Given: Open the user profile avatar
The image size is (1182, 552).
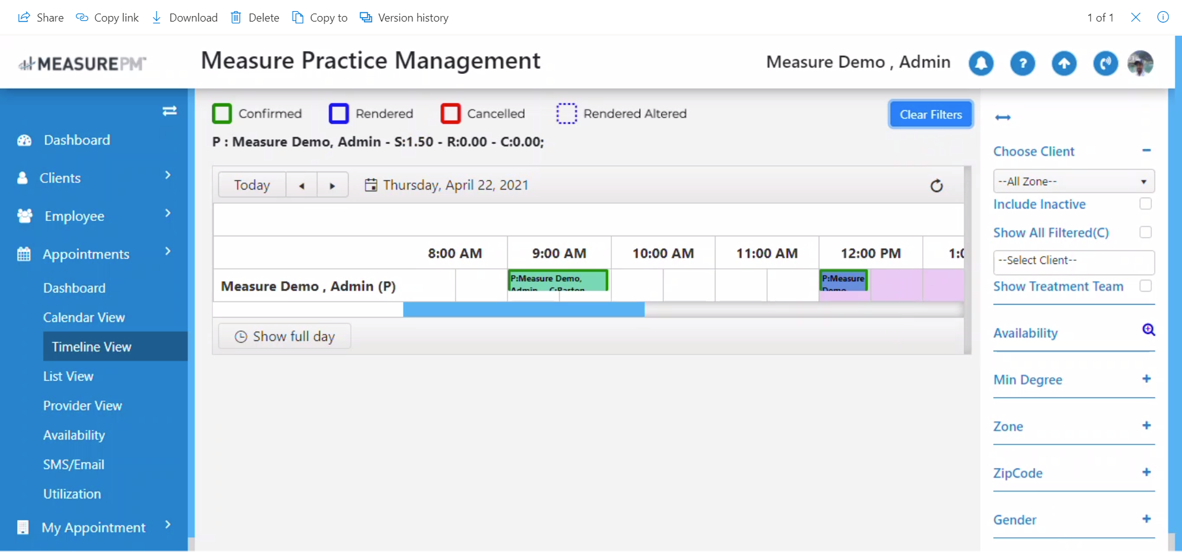Looking at the screenshot, I should pyautogui.click(x=1140, y=63).
